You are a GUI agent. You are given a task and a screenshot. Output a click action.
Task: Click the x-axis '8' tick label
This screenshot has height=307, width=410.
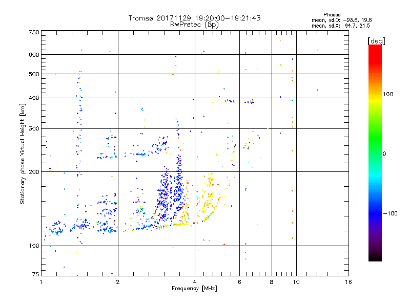272,282
